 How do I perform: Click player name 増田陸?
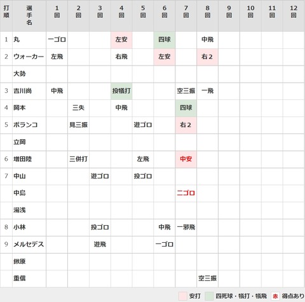tap(22, 159)
